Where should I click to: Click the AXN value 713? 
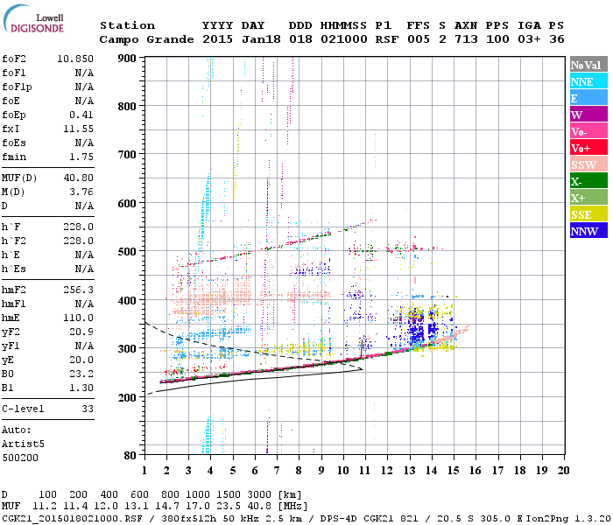[466, 39]
